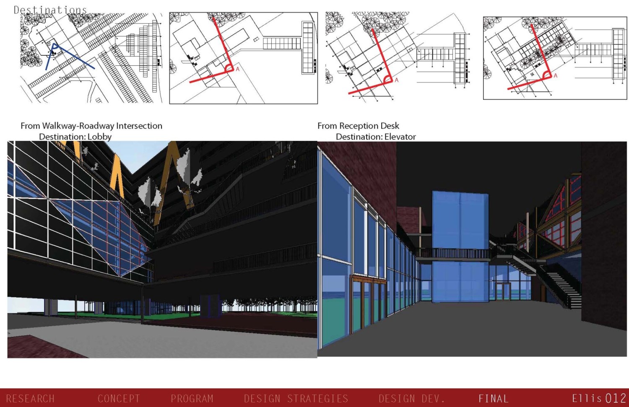Open the blue-path site plan thumbnail
This screenshot has height=407, width=629.
pyautogui.click(x=91, y=58)
